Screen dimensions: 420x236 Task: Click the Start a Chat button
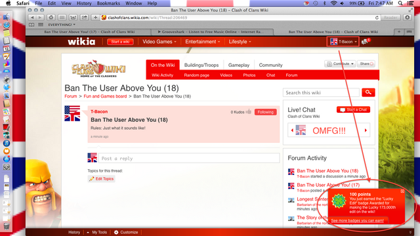coord(353,109)
